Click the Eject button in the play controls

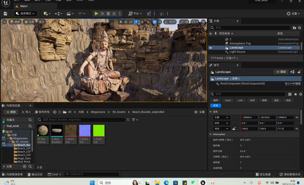pos(114,14)
